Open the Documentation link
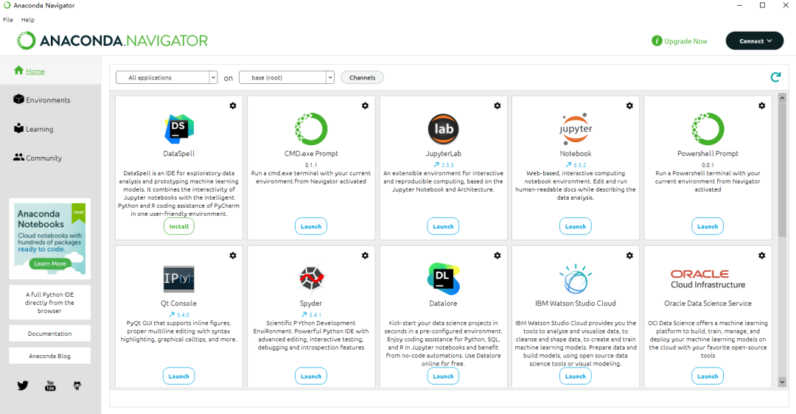The image size is (796, 414). tap(50, 333)
